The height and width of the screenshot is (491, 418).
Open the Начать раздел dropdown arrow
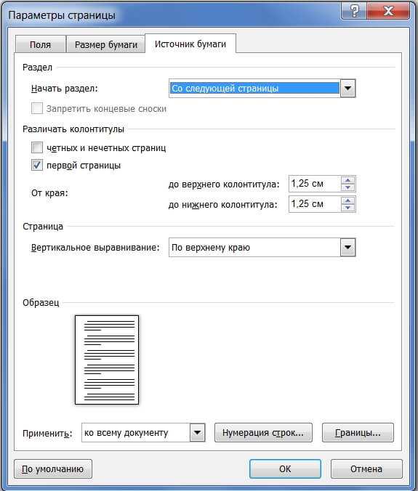pos(347,89)
